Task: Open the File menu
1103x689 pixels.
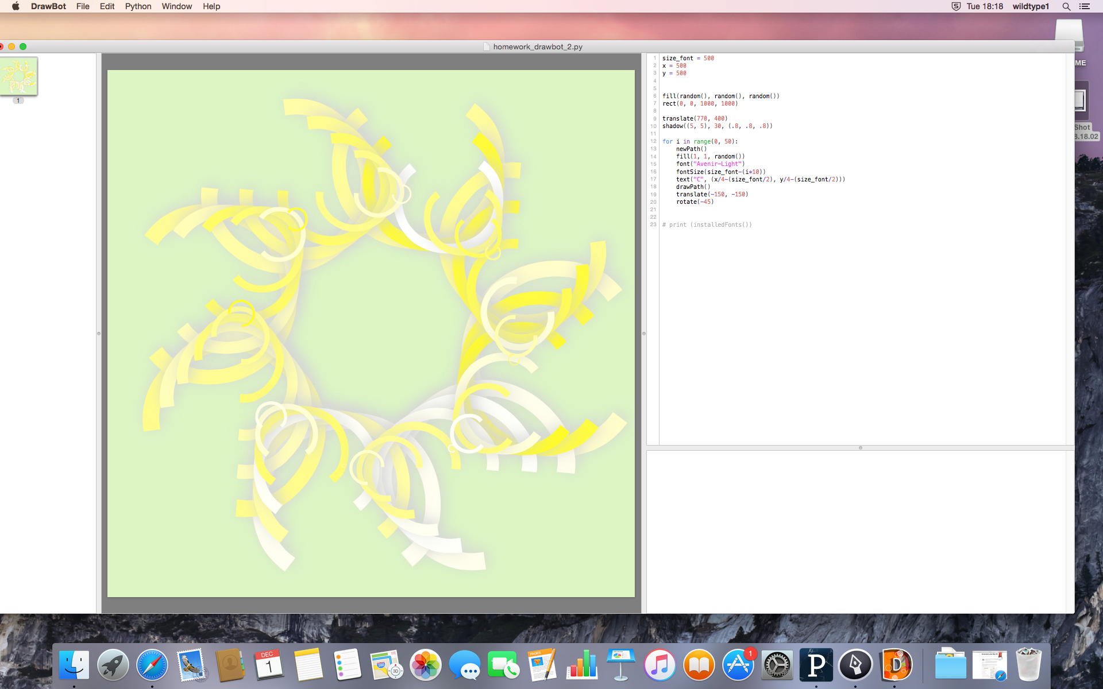Action: pos(83,6)
